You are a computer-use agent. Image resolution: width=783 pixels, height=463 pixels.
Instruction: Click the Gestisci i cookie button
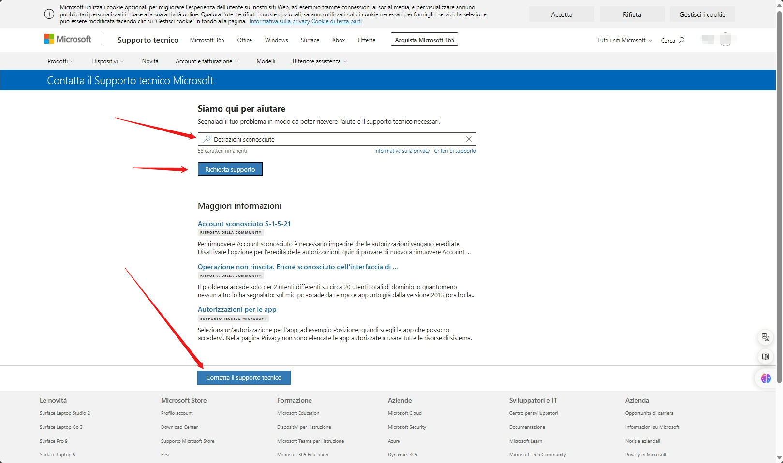tap(702, 14)
